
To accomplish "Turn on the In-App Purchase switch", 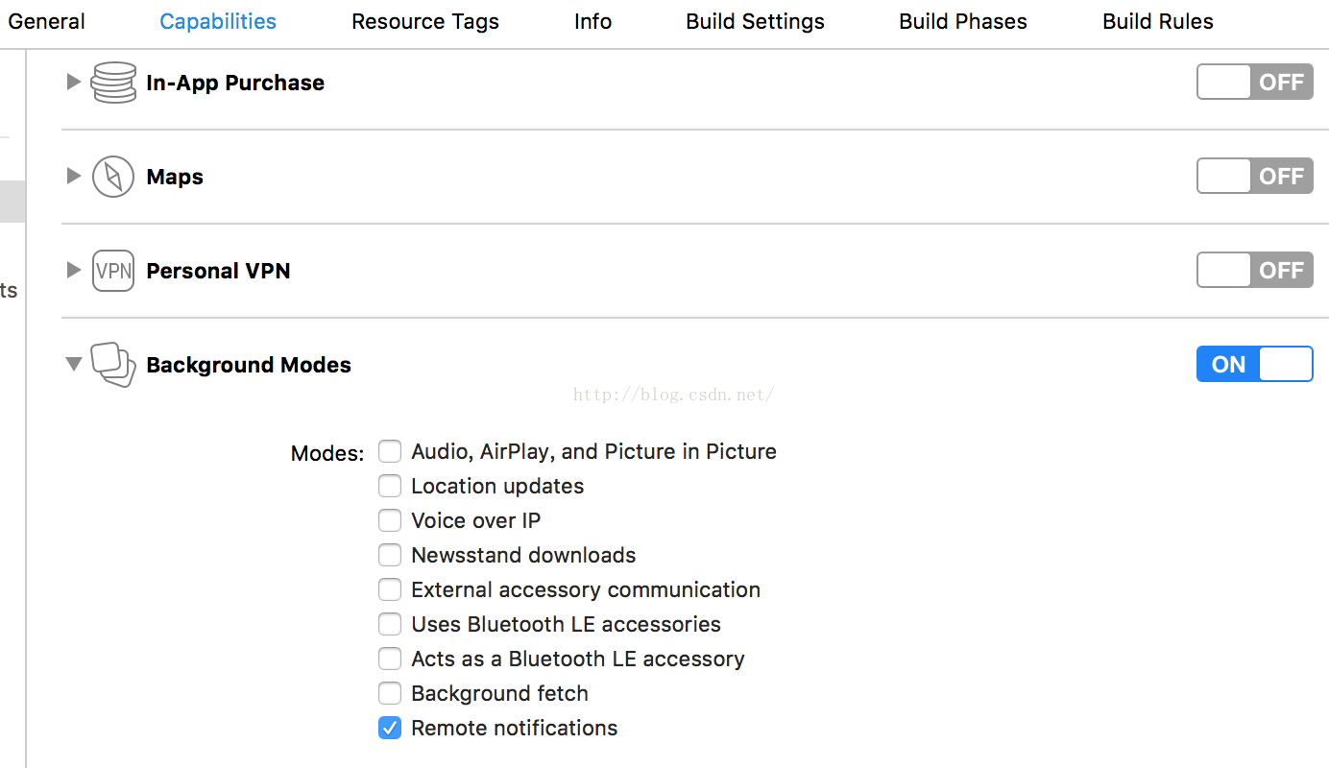I will click(x=1254, y=83).
